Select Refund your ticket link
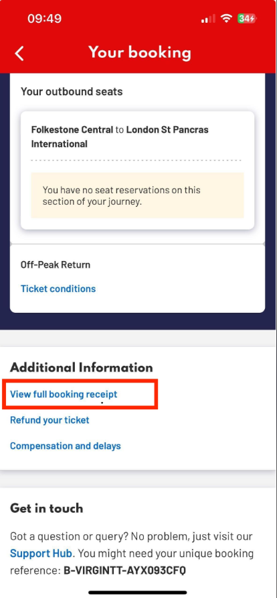This screenshot has height=598, width=277. pyautogui.click(x=50, y=420)
